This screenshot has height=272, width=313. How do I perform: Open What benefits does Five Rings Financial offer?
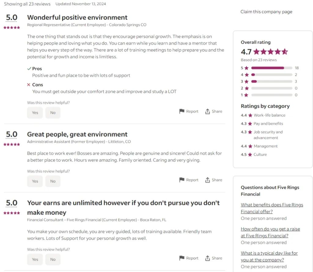pyautogui.click(x=272, y=208)
